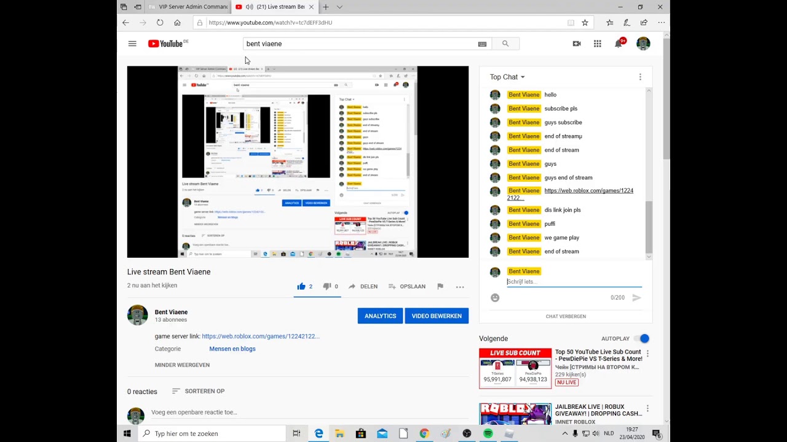Show tab previews chevron

pyautogui.click(x=339, y=7)
